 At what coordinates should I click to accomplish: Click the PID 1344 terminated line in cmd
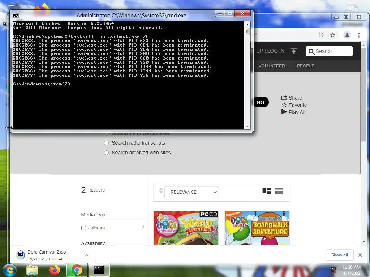pos(112,71)
